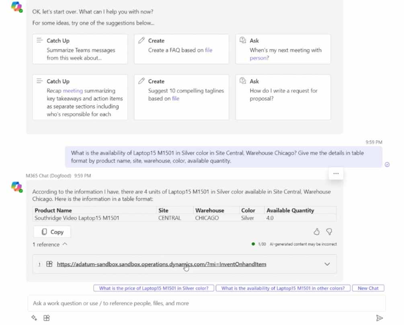Open the adatum-sandbox InventOnhandItem link
This screenshot has height=325, width=404.
click(162, 264)
